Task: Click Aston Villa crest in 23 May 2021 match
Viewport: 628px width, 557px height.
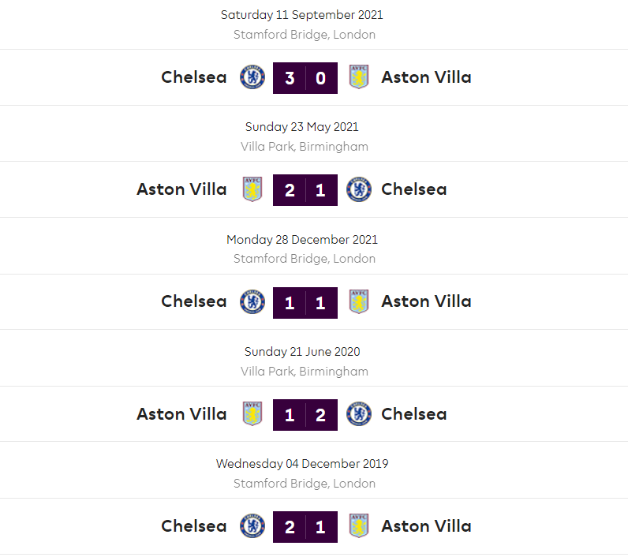Action: coord(252,189)
